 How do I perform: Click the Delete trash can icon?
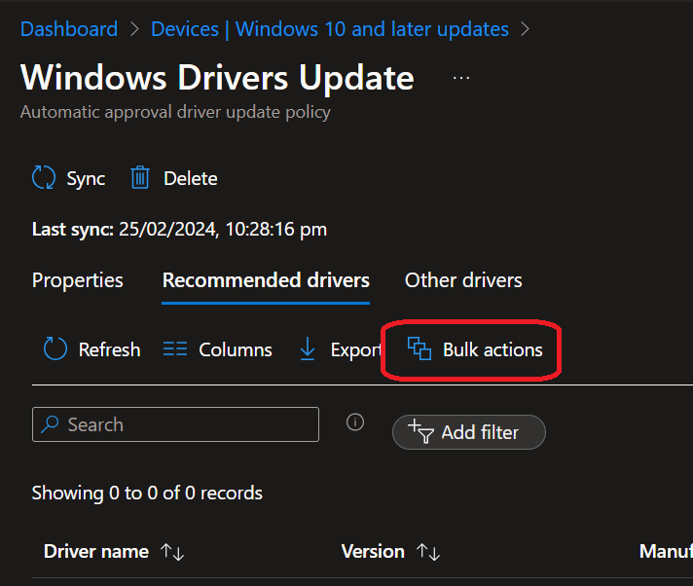pyautogui.click(x=140, y=178)
